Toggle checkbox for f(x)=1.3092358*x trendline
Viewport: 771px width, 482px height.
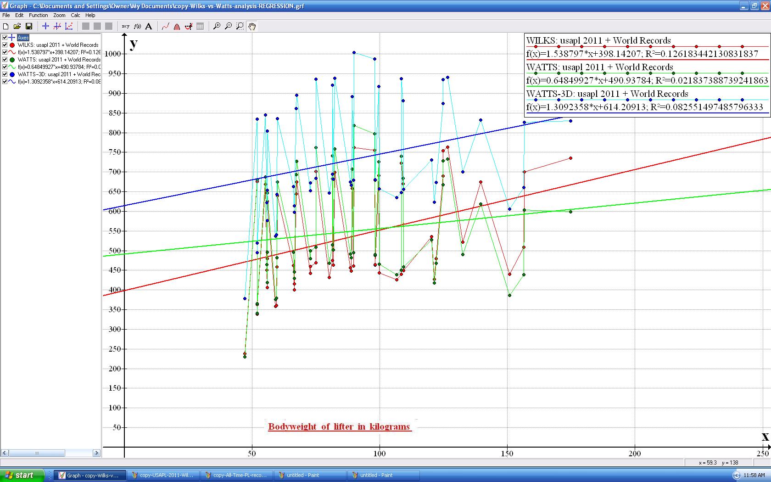5,82
